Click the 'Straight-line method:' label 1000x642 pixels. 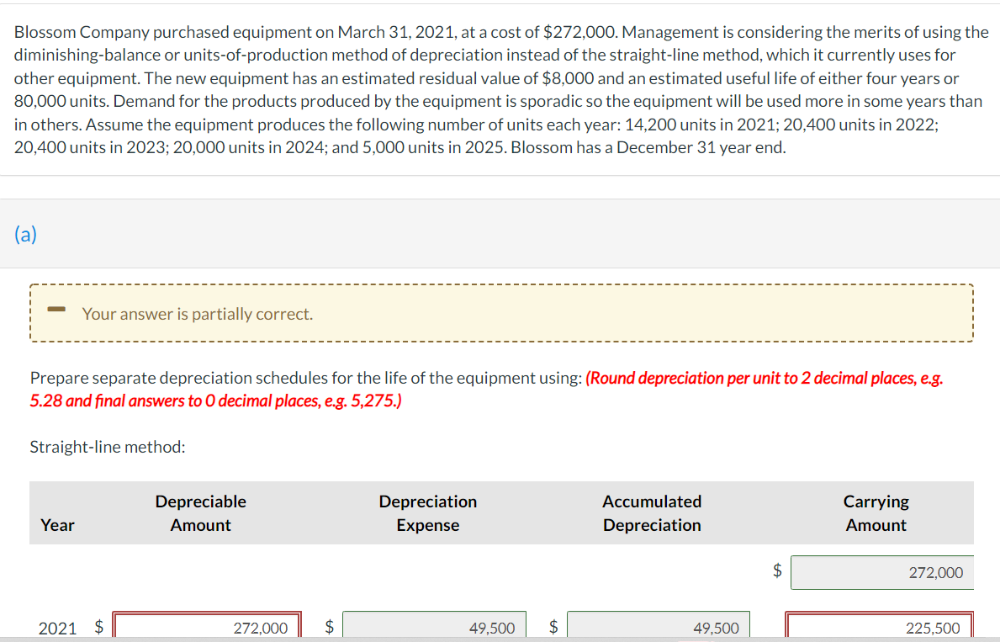click(108, 447)
